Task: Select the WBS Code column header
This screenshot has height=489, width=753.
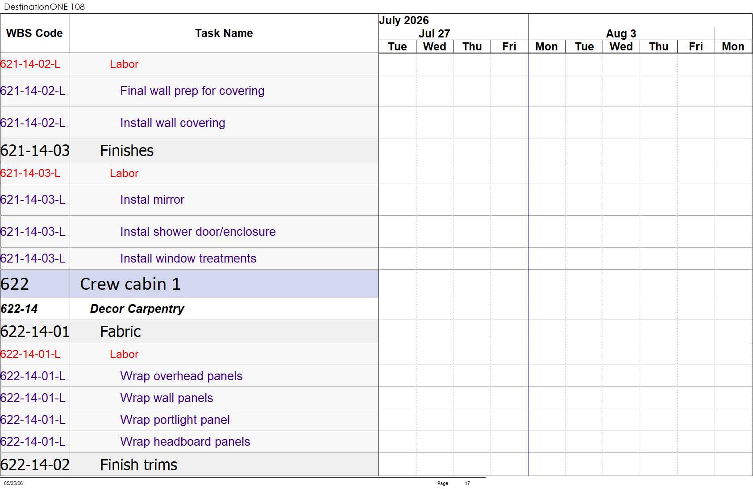Action: click(34, 33)
